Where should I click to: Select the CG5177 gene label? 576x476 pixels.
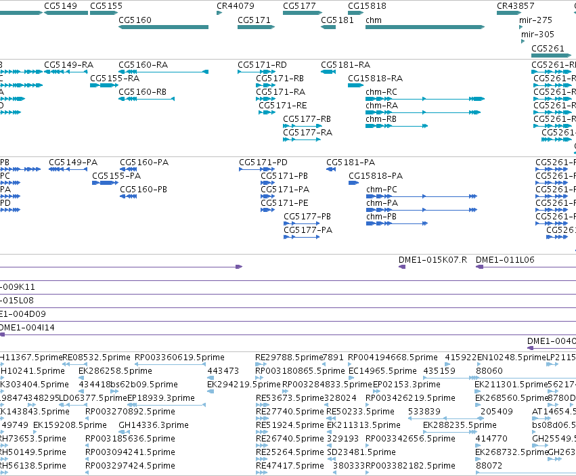click(x=299, y=6)
